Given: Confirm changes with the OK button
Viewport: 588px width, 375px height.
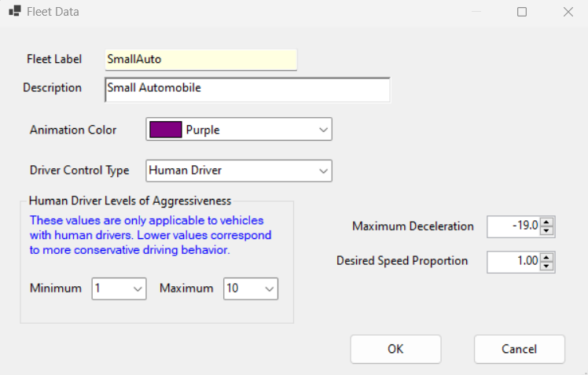Looking at the screenshot, I should tap(395, 349).
